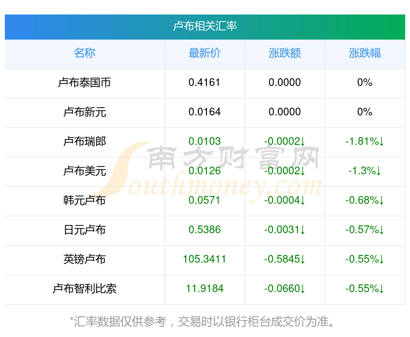Image resolution: width=410 pixels, height=337 pixels.
Task: Click -0.0002↓ in the 卢布瑞郎 row
Action: coord(285,141)
